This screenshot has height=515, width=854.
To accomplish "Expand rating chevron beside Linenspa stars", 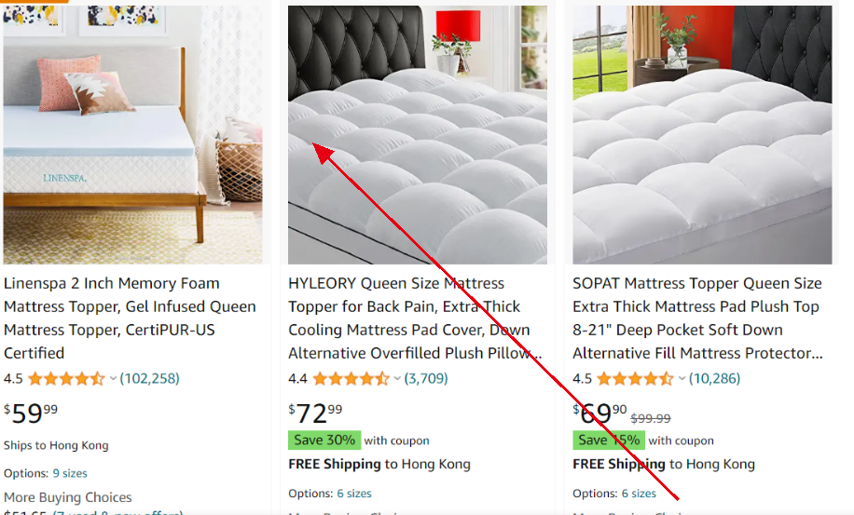I will point(114,378).
